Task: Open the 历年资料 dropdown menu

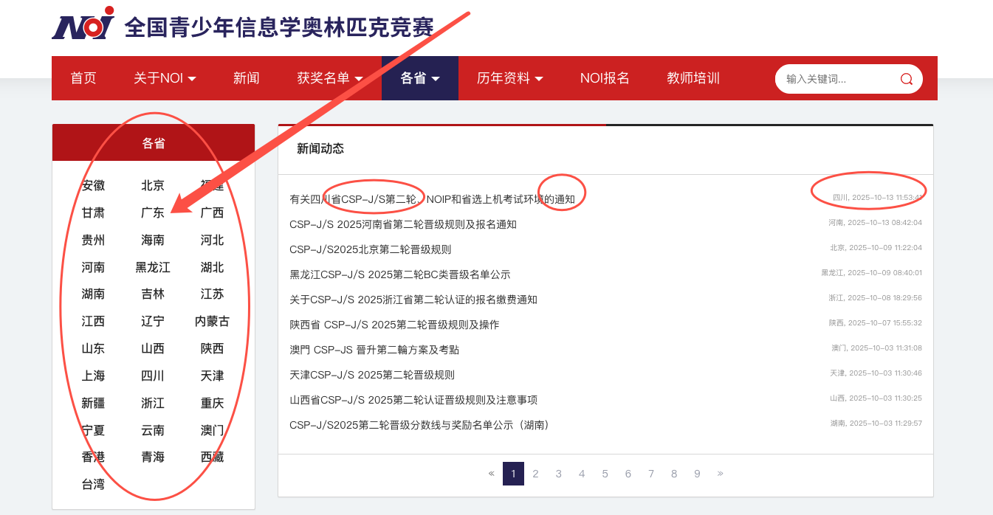Action: (x=509, y=78)
